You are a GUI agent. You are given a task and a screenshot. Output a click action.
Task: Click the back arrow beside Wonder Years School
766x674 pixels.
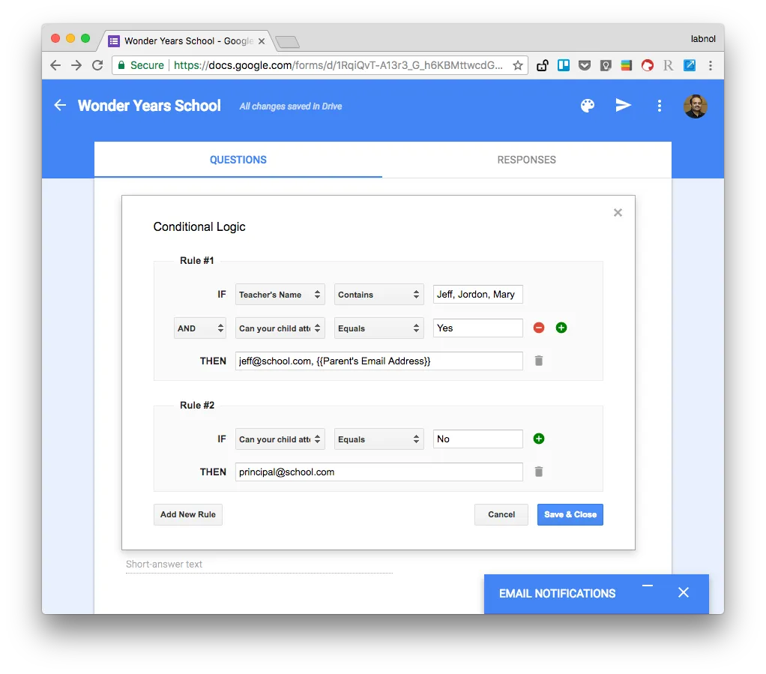[59, 105]
